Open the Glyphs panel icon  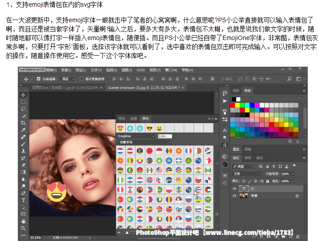(224, 145)
